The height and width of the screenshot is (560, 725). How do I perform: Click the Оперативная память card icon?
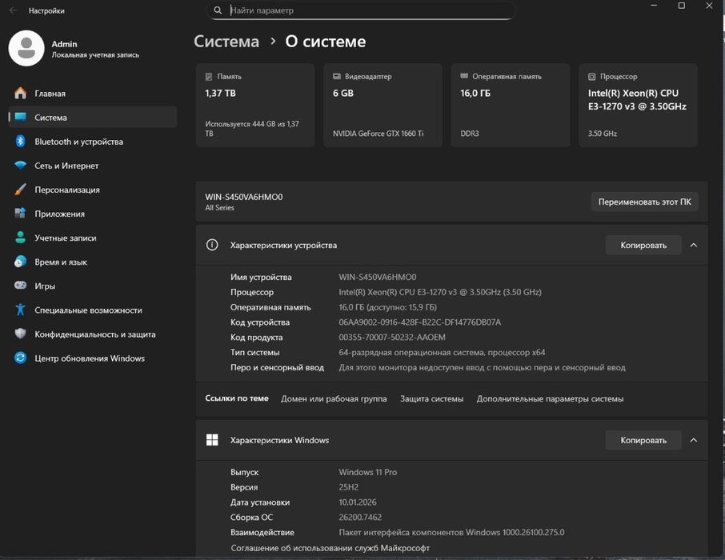[464, 76]
